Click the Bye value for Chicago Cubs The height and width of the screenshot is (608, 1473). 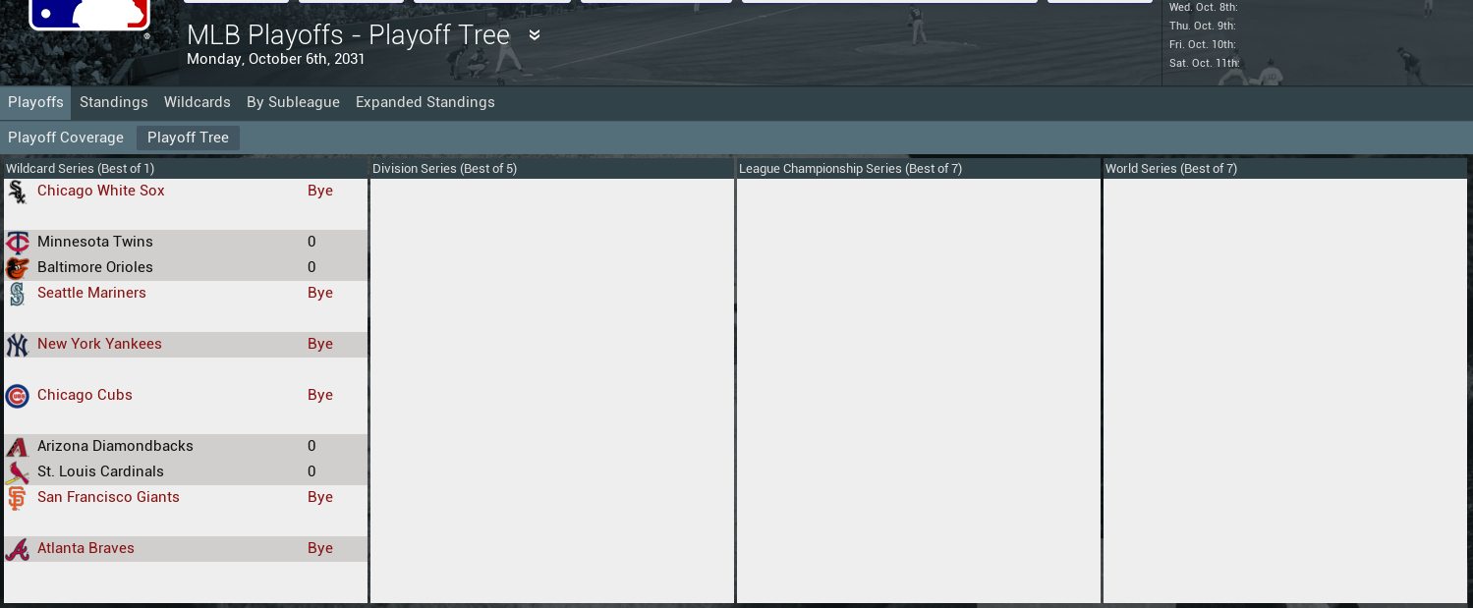click(320, 395)
